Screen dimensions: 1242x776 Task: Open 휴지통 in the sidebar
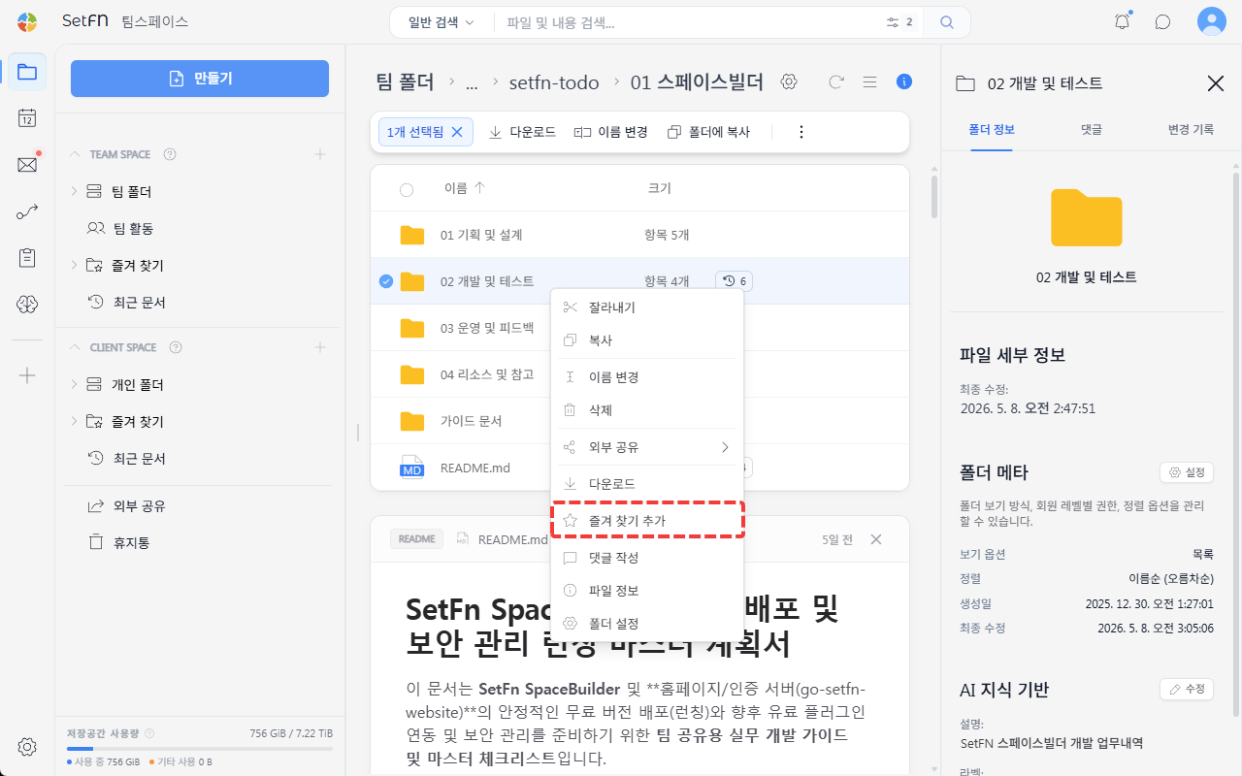132,542
